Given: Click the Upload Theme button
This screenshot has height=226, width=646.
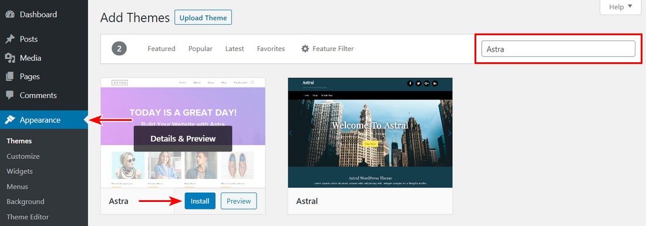Looking at the screenshot, I should (x=203, y=18).
